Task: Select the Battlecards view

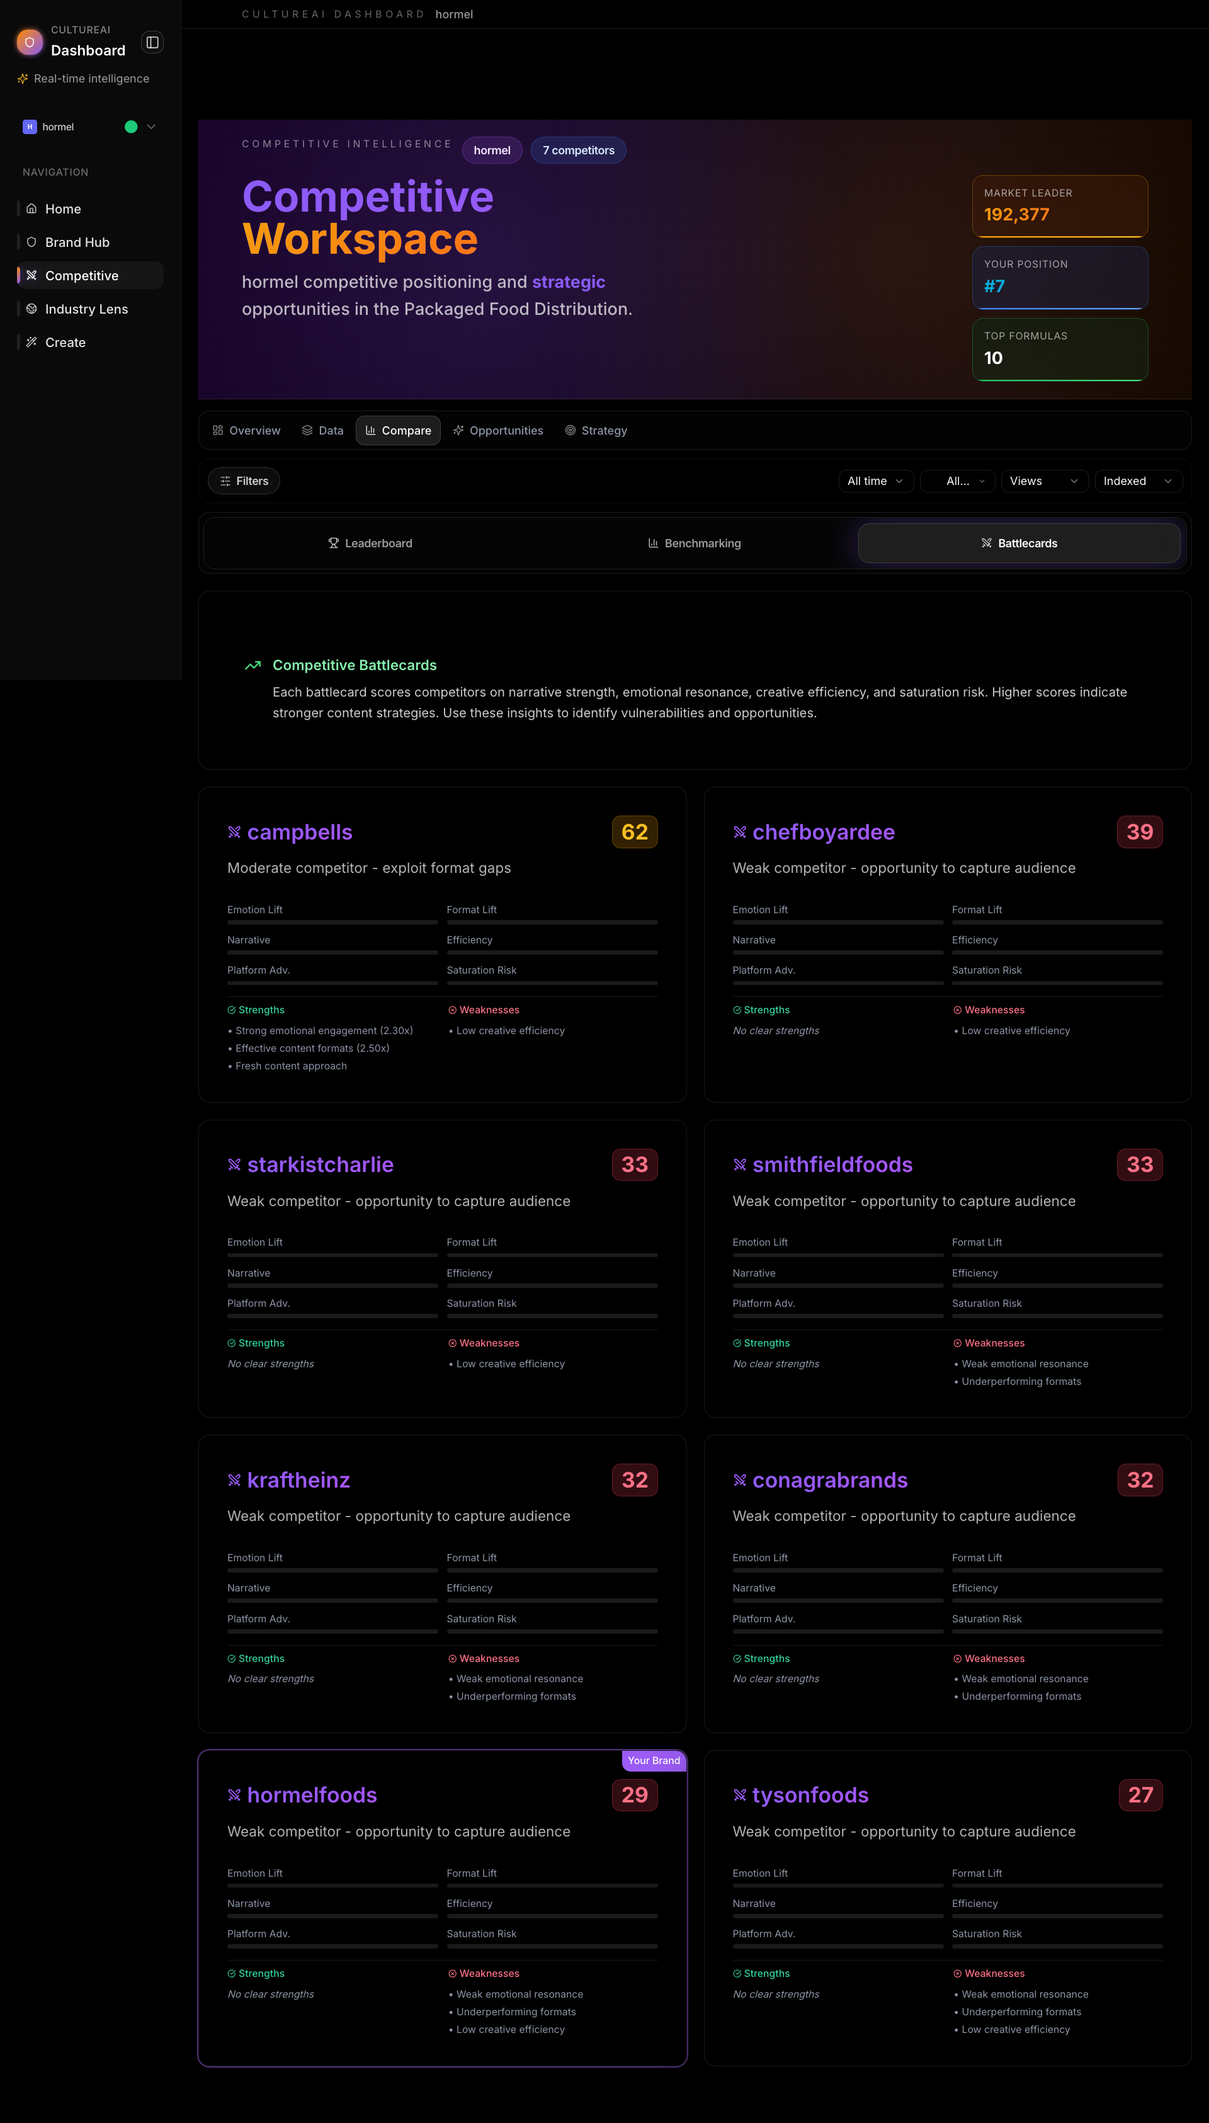Action: 1018,543
